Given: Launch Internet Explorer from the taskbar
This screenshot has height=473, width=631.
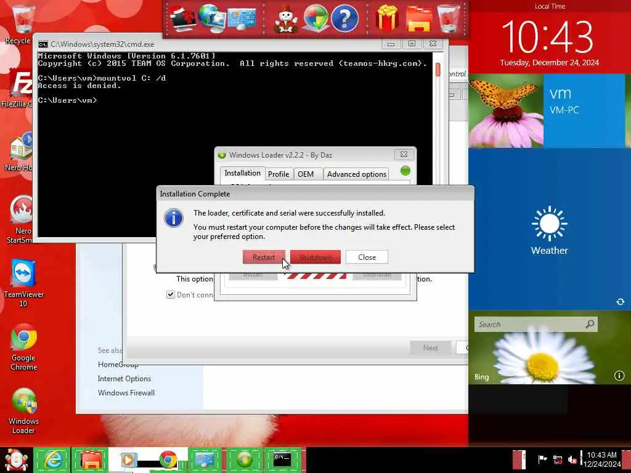Looking at the screenshot, I should coord(52,460).
